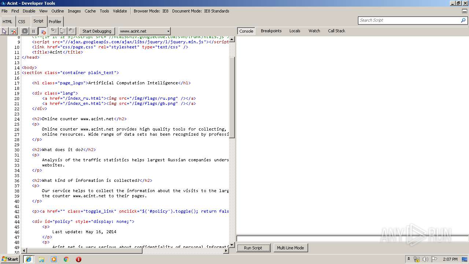Select the Script tab
469x264 pixels.
[x=38, y=21]
